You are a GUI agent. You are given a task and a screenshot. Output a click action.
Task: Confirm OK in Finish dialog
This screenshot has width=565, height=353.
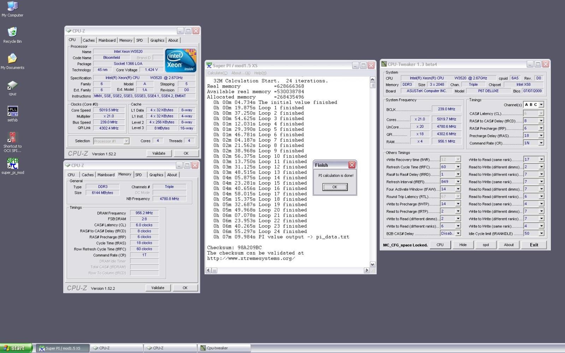coord(335,187)
